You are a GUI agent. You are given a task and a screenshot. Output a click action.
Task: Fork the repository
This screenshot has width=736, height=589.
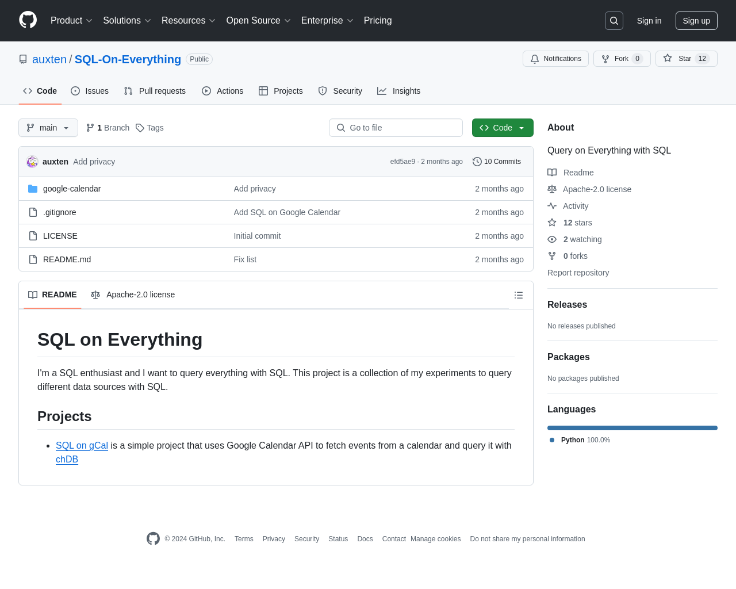point(622,59)
